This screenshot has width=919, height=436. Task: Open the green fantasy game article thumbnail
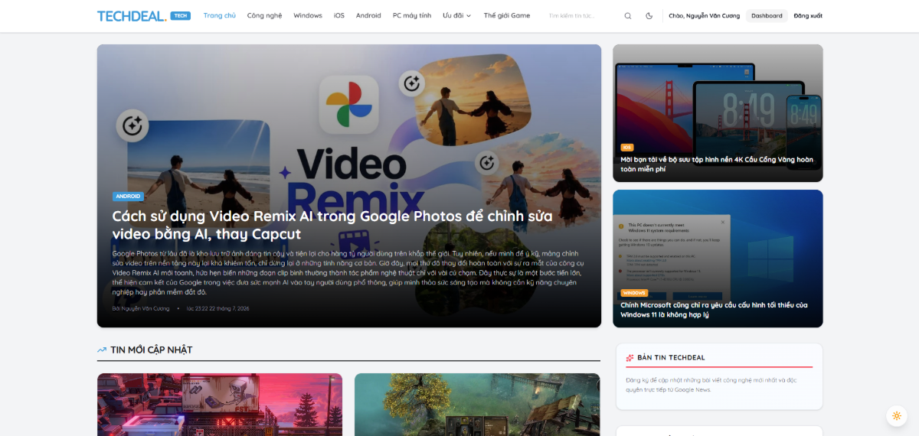tap(477, 405)
